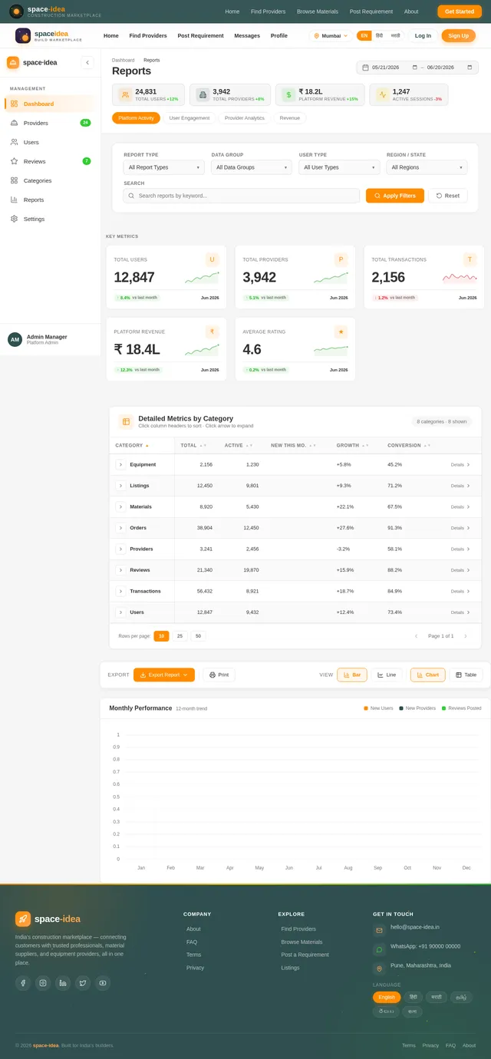Click the Platform Revenue dollar icon
Screen dimensions: 491x1059
point(288,95)
